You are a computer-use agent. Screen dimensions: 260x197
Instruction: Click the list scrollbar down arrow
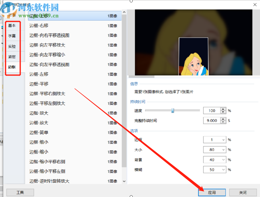(x=124, y=181)
